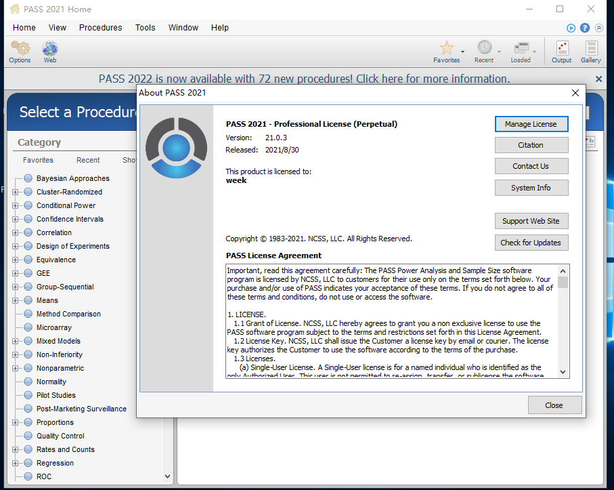Screen dimensions: 614x490
Task: Click license agreement scrollbar up arrow
Action: click(x=563, y=271)
